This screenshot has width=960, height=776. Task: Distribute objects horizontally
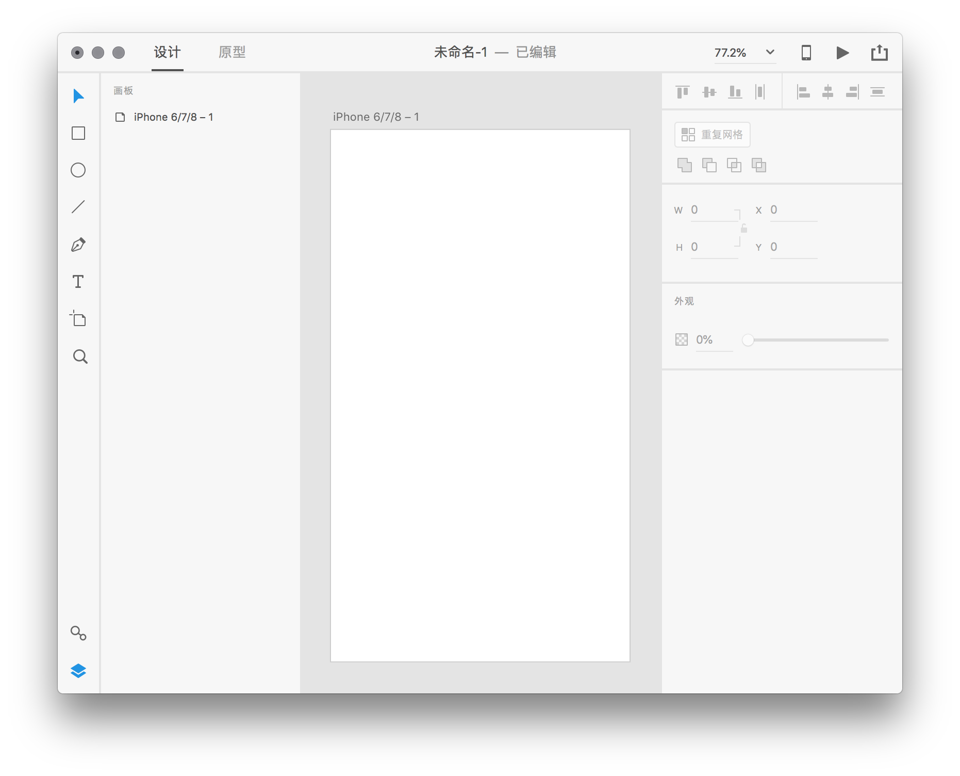pos(760,92)
